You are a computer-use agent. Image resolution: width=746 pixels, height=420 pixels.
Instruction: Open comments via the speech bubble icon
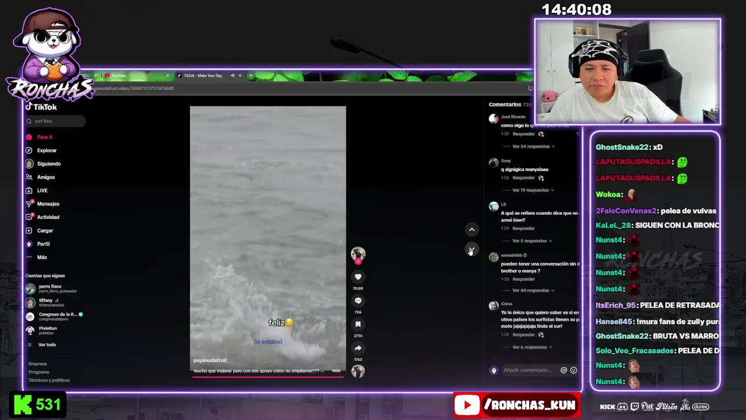point(358,300)
